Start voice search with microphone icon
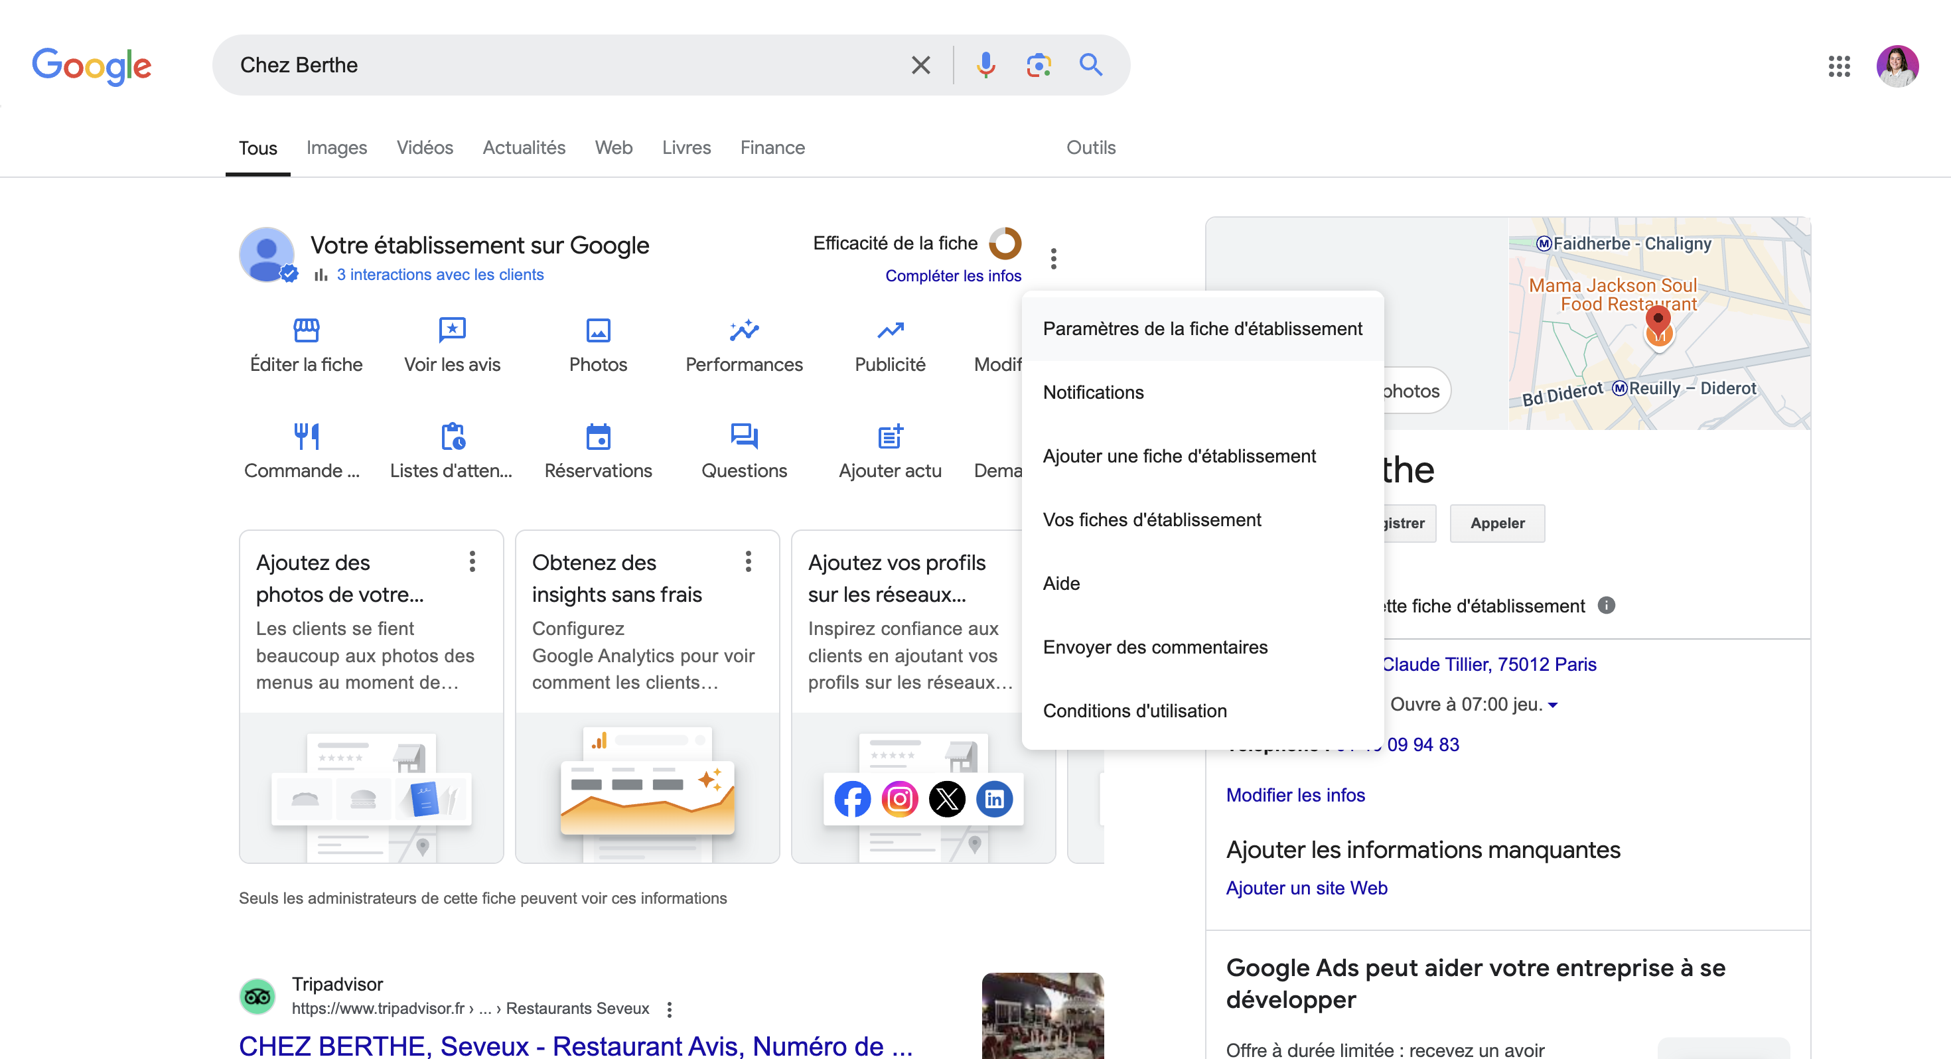This screenshot has height=1059, width=1951. pos(985,65)
